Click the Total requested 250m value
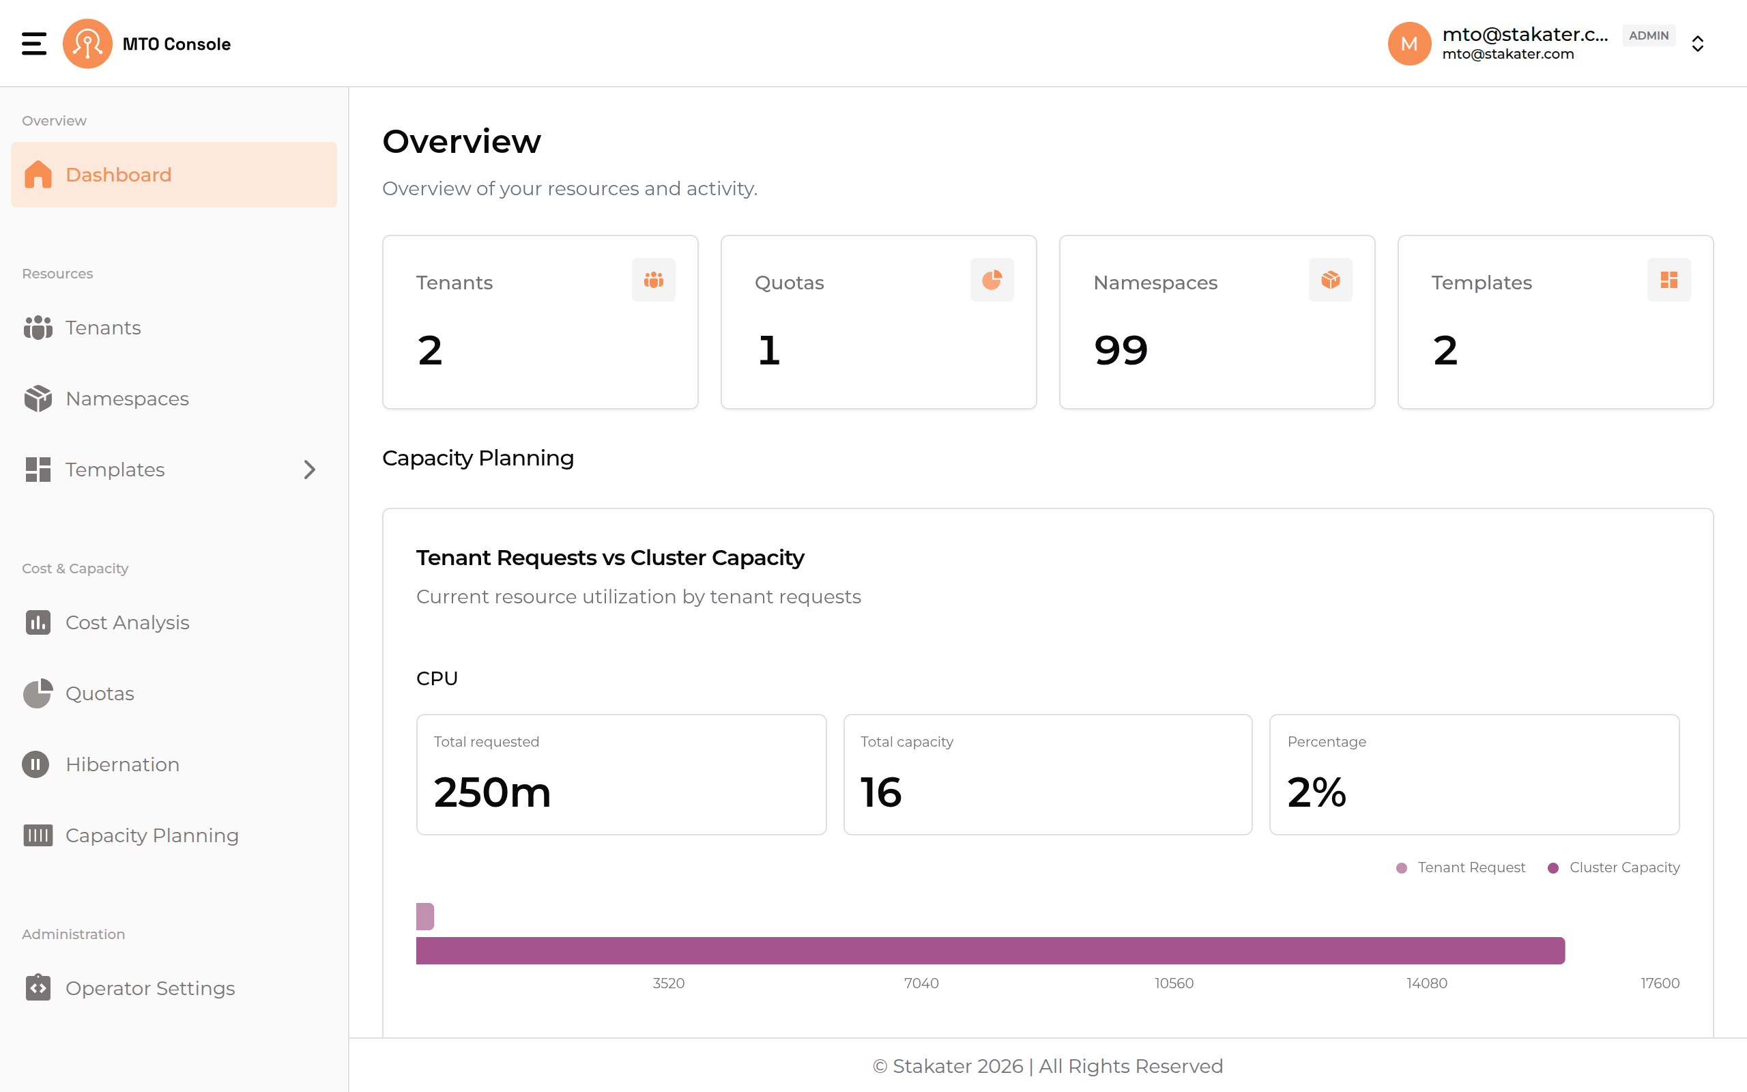This screenshot has width=1747, height=1092. tap(492, 793)
